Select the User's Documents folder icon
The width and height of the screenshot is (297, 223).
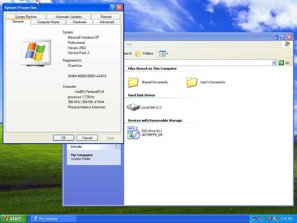[x=192, y=82]
